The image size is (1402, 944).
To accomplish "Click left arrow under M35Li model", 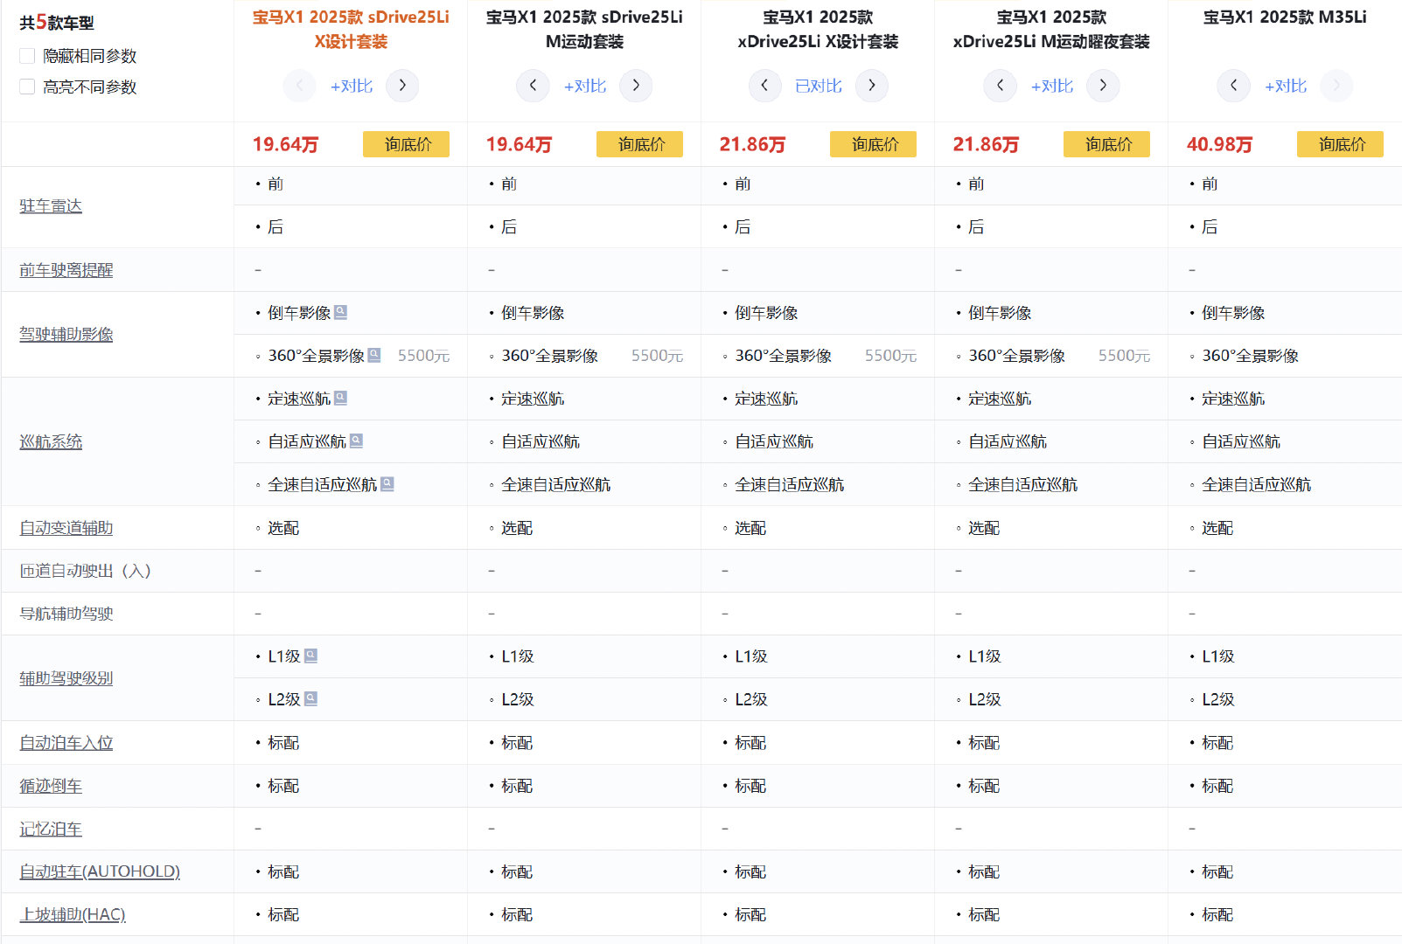I will pyautogui.click(x=1234, y=86).
